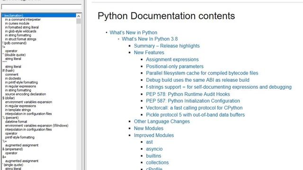Open the 'ast' module link
Screen dimensions: 303x170
pyautogui.click(x=150, y=142)
